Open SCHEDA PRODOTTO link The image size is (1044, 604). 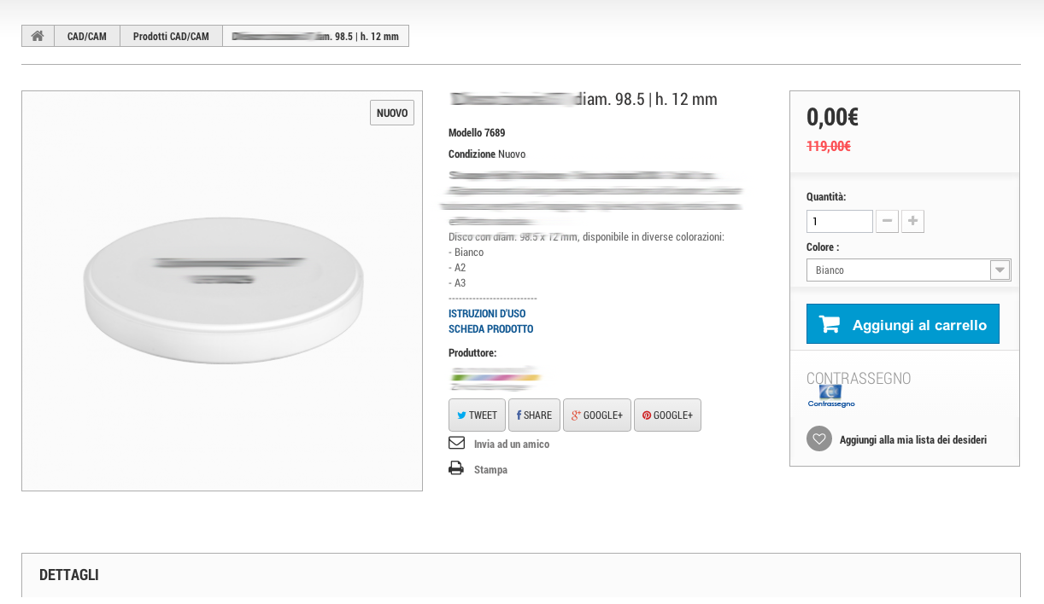pos(490,329)
